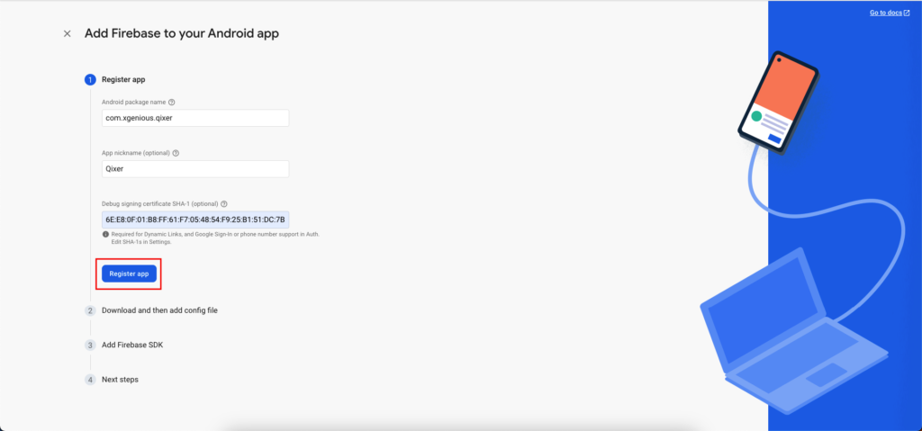Image resolution: width=922 pixels, height=431 pixels.
Task: Click the Debug signing certificate SHA-1 label
Action: click(x=160, y=204)
